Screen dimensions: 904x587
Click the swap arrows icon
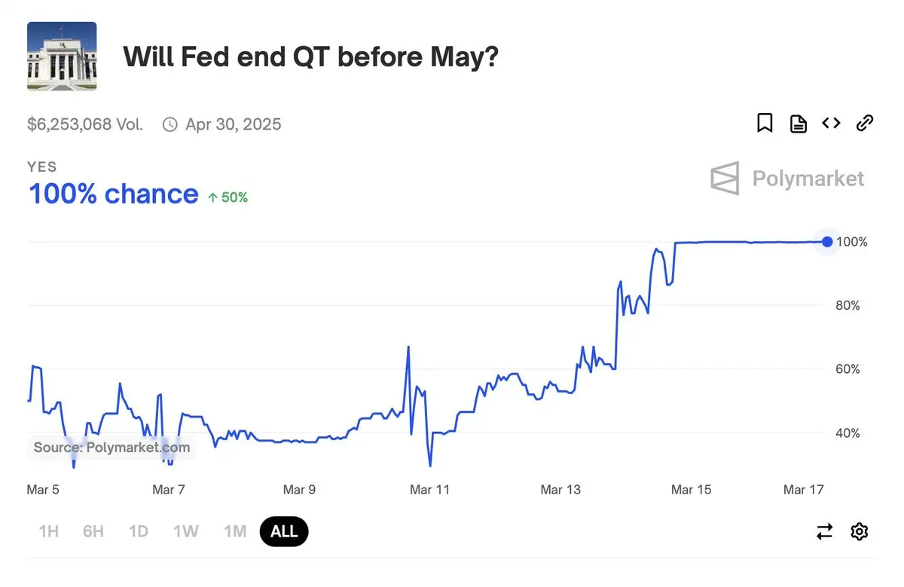click(825, 532)
